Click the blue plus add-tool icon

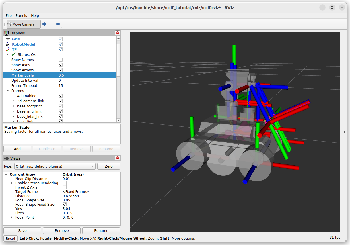(44, 24)
